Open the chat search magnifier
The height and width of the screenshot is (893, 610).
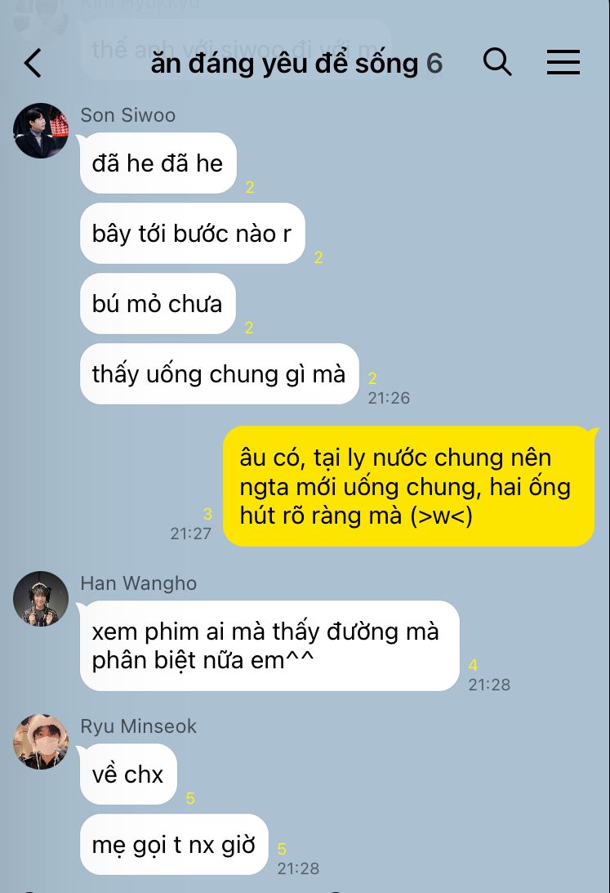tap(497, 61)
